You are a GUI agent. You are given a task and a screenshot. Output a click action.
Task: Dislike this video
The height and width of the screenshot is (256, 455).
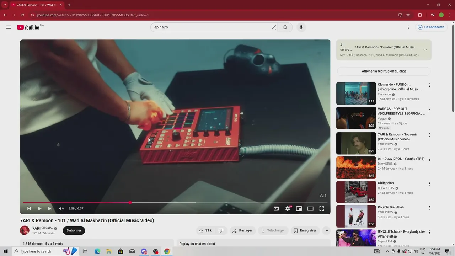coord(221,230)
